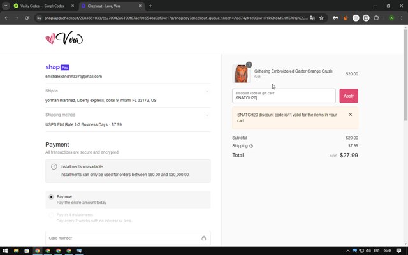Open the Windows notification center
This screenshot has height=255, width=408.
pyautogui.click(x=398, y=251)
